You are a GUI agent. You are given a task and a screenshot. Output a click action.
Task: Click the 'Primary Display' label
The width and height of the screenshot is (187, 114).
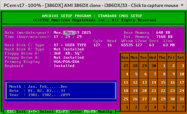22,62
